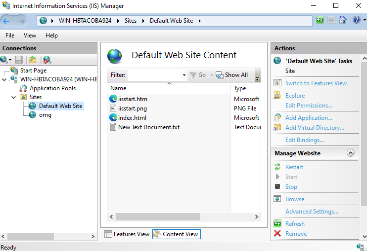Click the Create New Connection globe icon
The height and width of the screenshot is (251, 367).
(4, 60)
